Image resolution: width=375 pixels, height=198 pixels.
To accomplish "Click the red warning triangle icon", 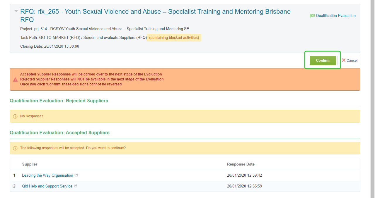I will point(15,80).
